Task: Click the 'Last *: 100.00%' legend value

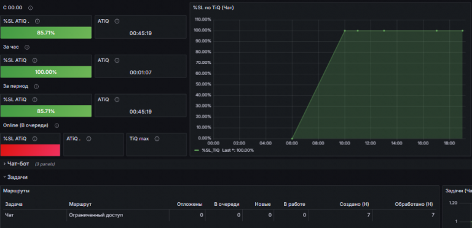Action: tap(238, 150)
